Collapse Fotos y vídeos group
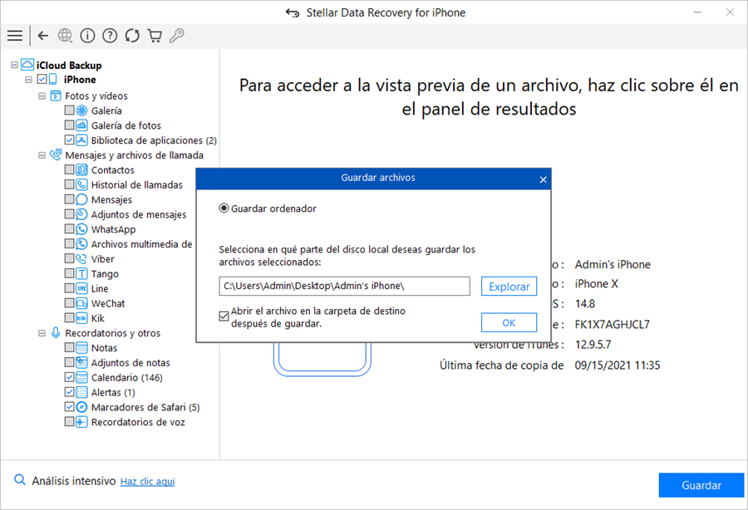The image size is (748, 510). pyautogui.click(x=42, y=96)
